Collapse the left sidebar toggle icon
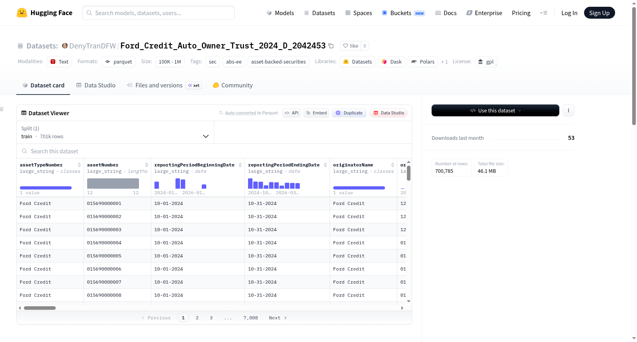This screenshot has height=342, width=637. [2, 109]
